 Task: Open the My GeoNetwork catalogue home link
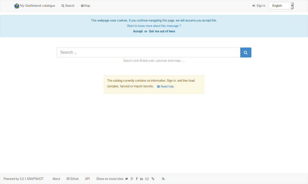(35, 6)
